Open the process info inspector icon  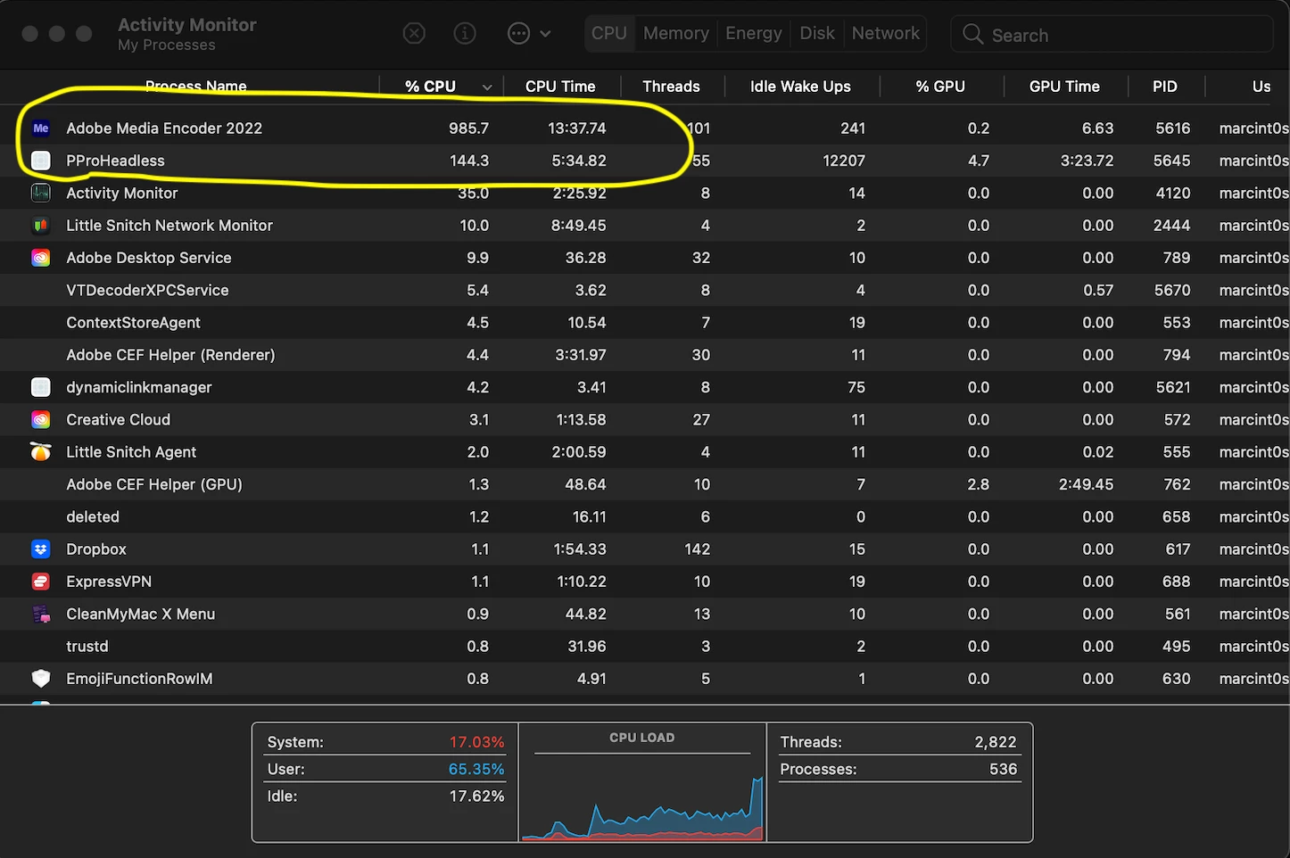pyautogui.click(x=464, y=33)
